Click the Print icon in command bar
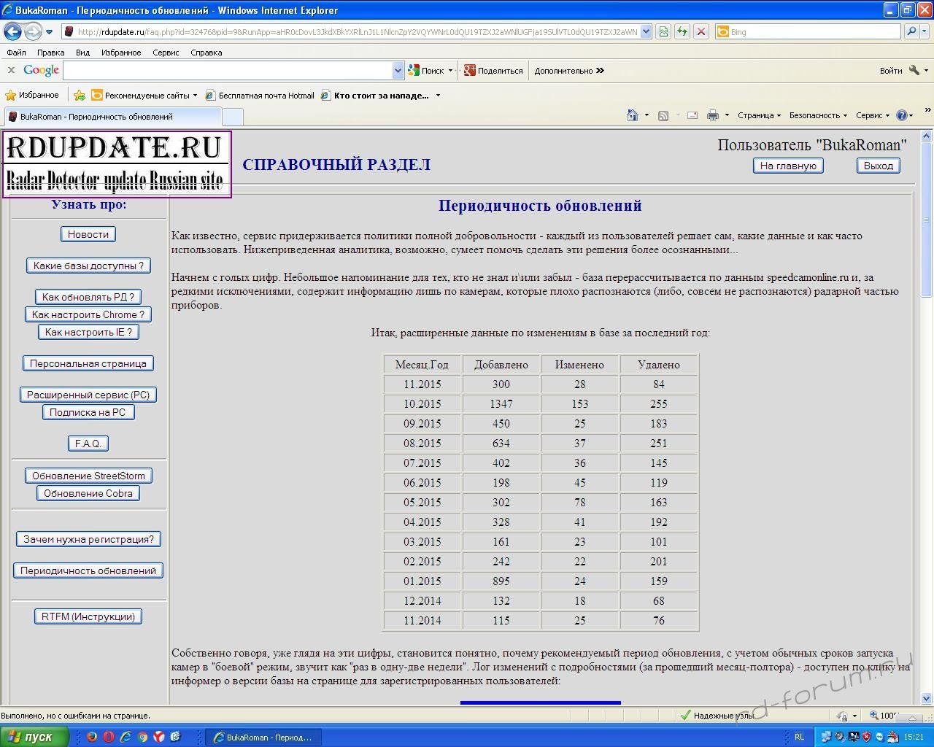The image size is (934, 747). click(713, 115)
